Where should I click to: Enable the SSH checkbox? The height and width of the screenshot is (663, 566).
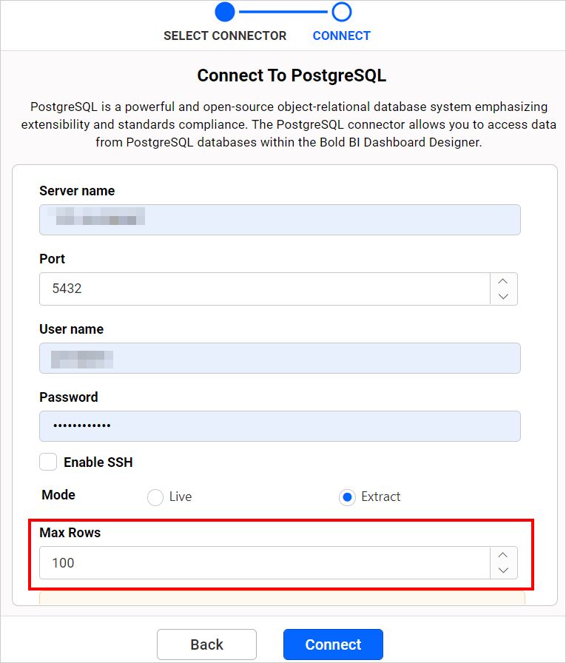(x=48, y=462)
